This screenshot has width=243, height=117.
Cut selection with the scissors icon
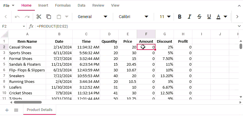[x=39, y=17]
